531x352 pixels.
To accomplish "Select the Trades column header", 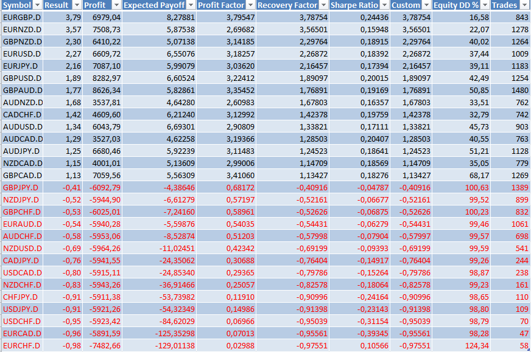I will point(510,5).
